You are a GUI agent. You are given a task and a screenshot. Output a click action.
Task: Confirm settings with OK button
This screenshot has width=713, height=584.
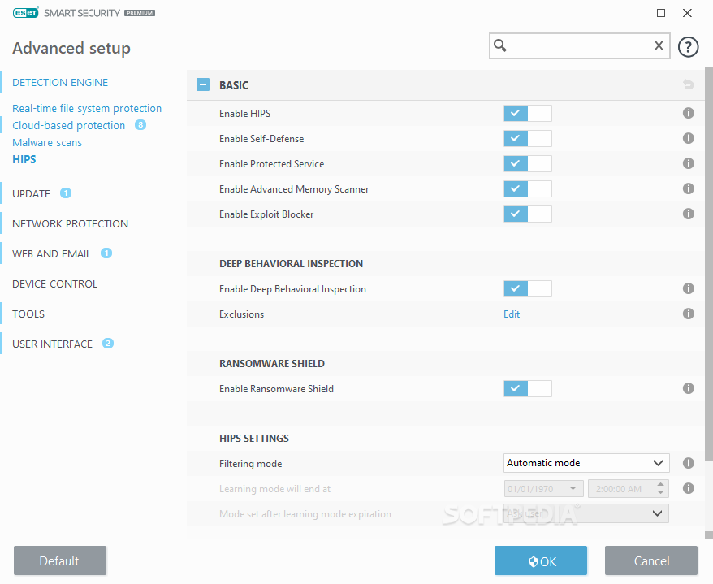(541, 560)
